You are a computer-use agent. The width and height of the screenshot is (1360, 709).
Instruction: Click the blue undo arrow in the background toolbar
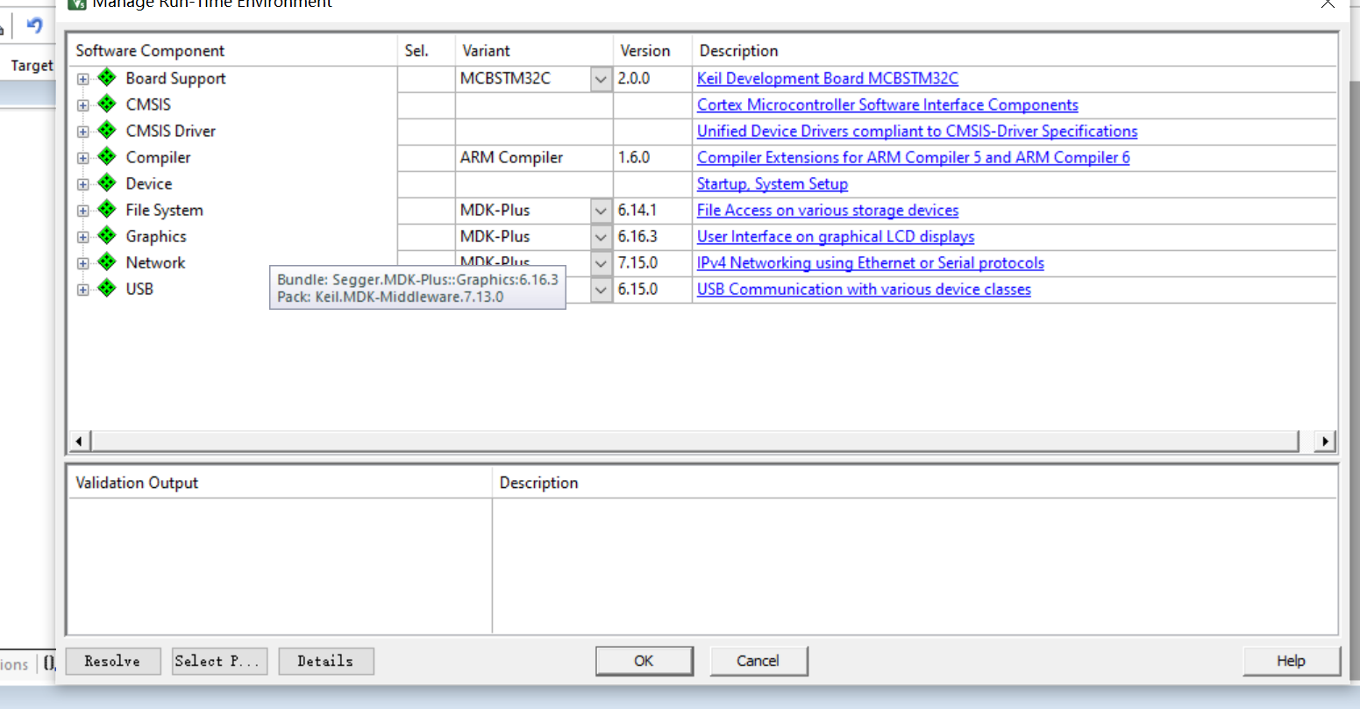(x=34, y=25)
